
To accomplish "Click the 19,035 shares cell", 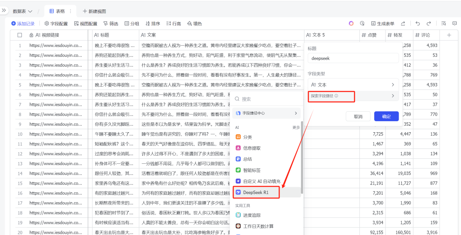I will point(399,173).
